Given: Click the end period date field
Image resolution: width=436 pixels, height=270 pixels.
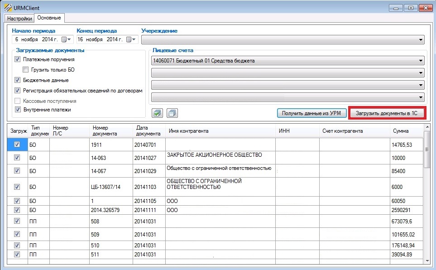Looking at the screenshot, I should pos(107,39).
